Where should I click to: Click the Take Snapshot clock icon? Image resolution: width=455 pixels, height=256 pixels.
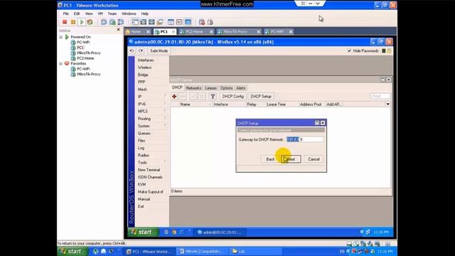(104, 22)
